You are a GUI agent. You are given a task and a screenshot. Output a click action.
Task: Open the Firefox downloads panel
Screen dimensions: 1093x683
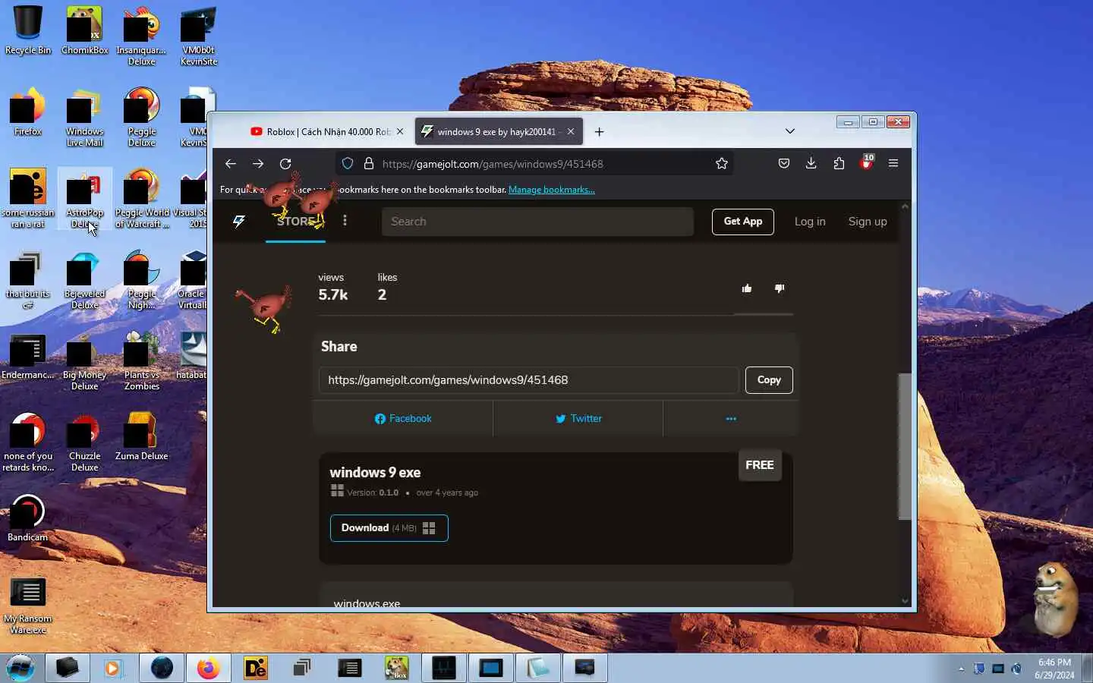(811, 163)
